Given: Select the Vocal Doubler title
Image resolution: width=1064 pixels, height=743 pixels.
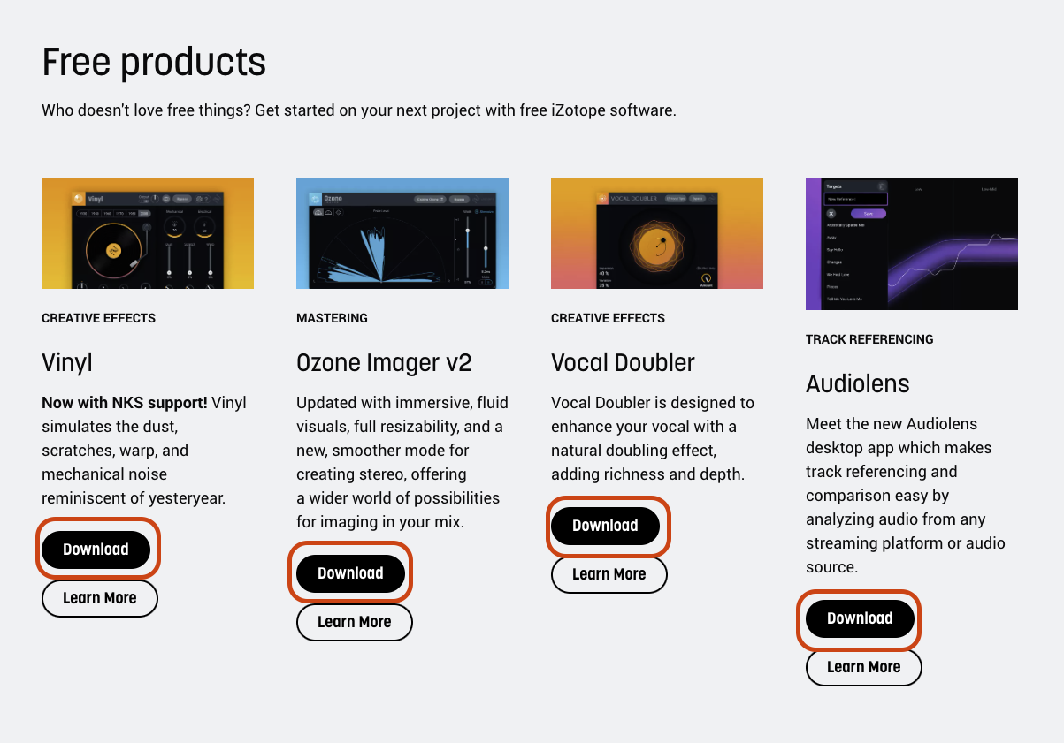Looking at the screenshot, I should [x=623, y=362].
